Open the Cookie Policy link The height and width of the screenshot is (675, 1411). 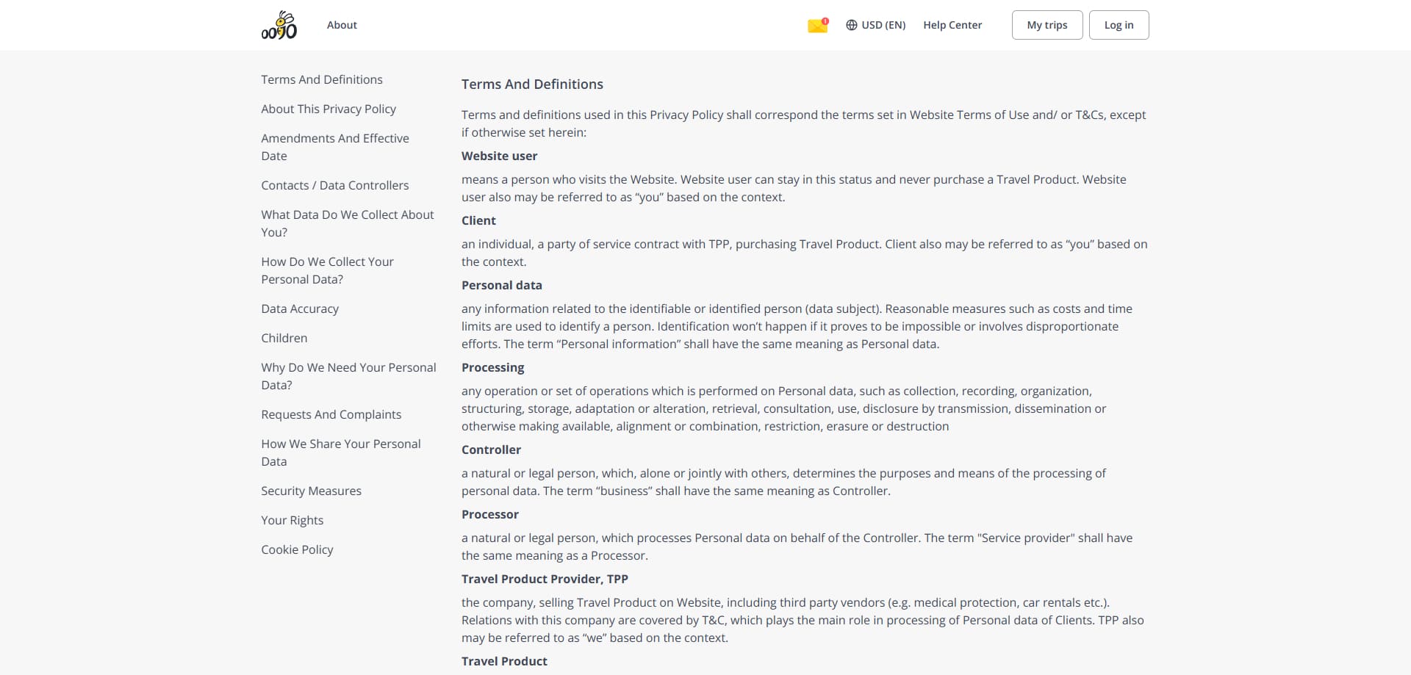pyautogui.click(x=298, y=549)
